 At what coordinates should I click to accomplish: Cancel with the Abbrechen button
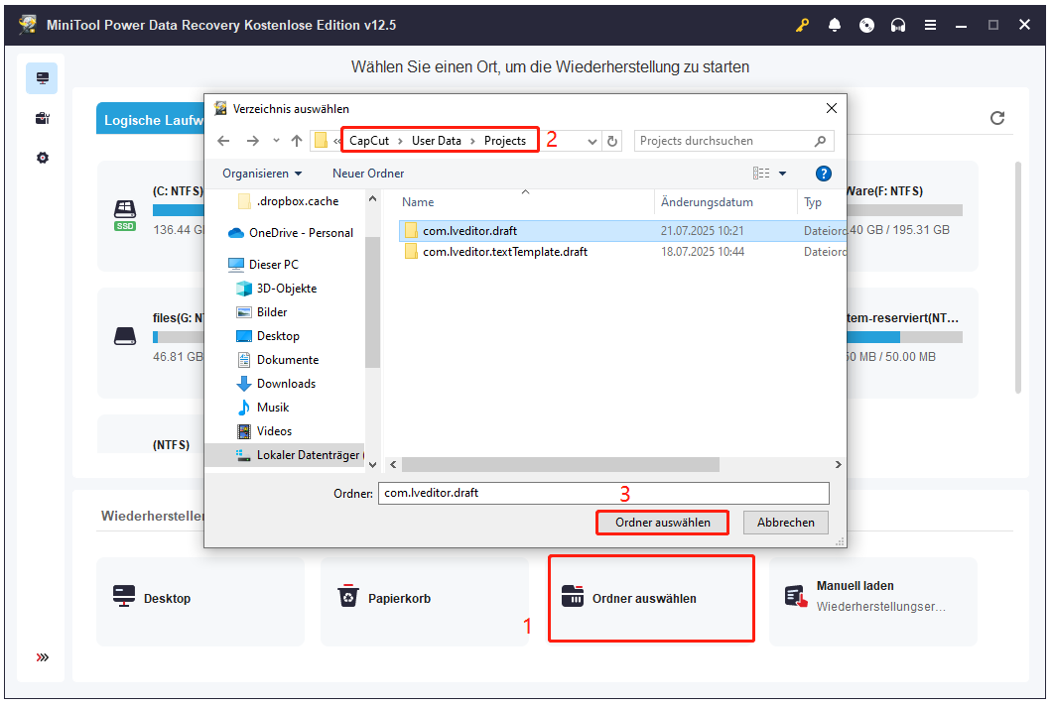click(786, 523)
